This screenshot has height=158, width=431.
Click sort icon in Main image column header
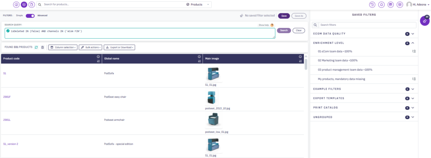point(300,61)
